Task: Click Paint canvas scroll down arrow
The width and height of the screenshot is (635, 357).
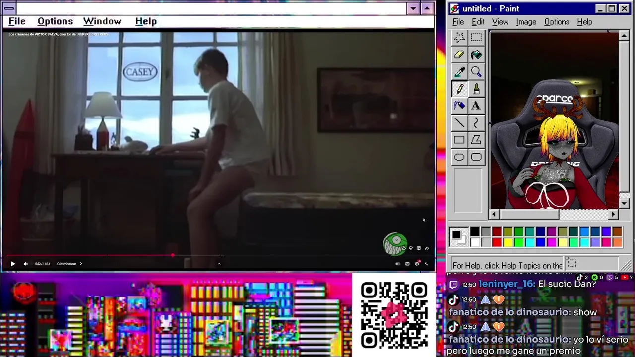Action: tap(624, 203)
